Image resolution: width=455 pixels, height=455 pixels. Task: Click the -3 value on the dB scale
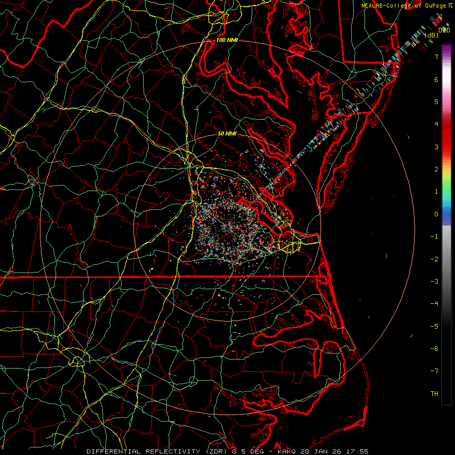[x=434, y=282]
